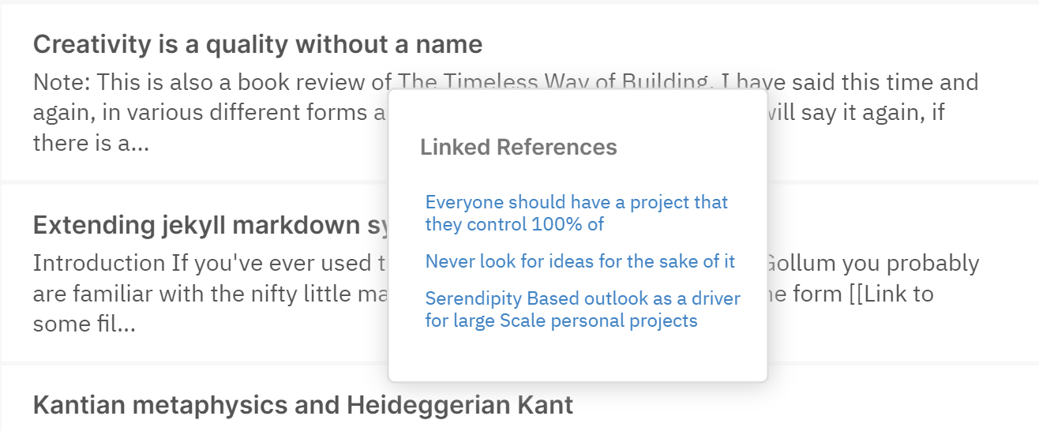Open "Kantian metaphysics and Heideggerian Kant" post

coord(302,405)
